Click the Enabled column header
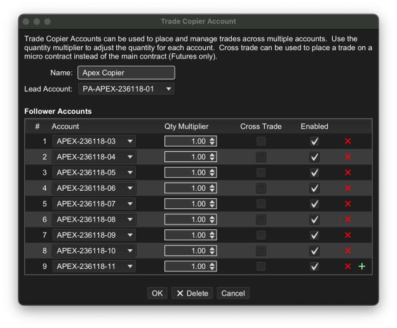 coord(314,126)
